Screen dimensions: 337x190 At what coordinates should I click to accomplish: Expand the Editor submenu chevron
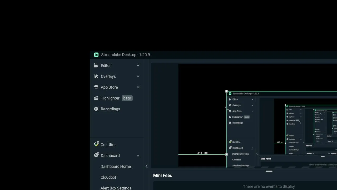[138, 65]
